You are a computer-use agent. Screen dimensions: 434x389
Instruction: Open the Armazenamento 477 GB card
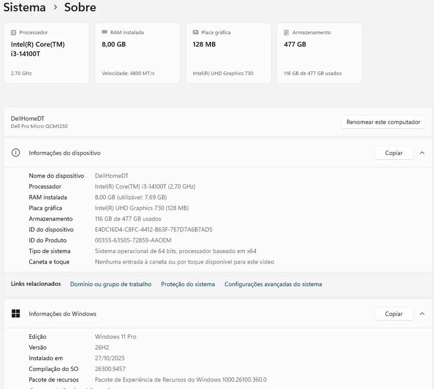pyautogui.click(x=319, y=53)
